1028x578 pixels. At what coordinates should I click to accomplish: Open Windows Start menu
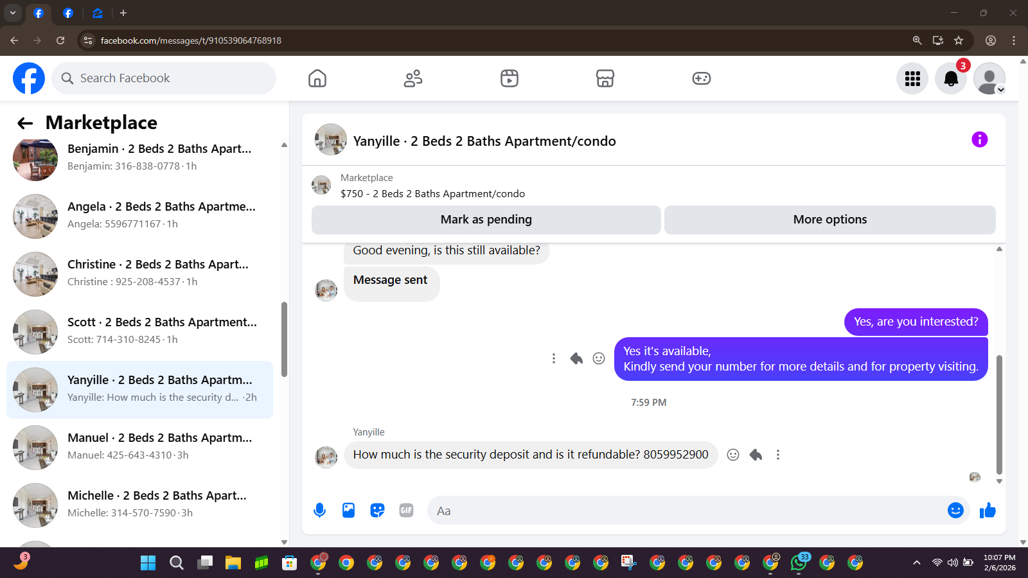point(148,563)
